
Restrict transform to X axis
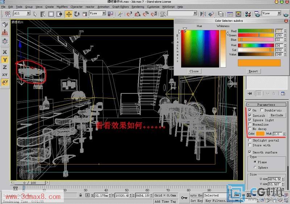coord(5,52)
